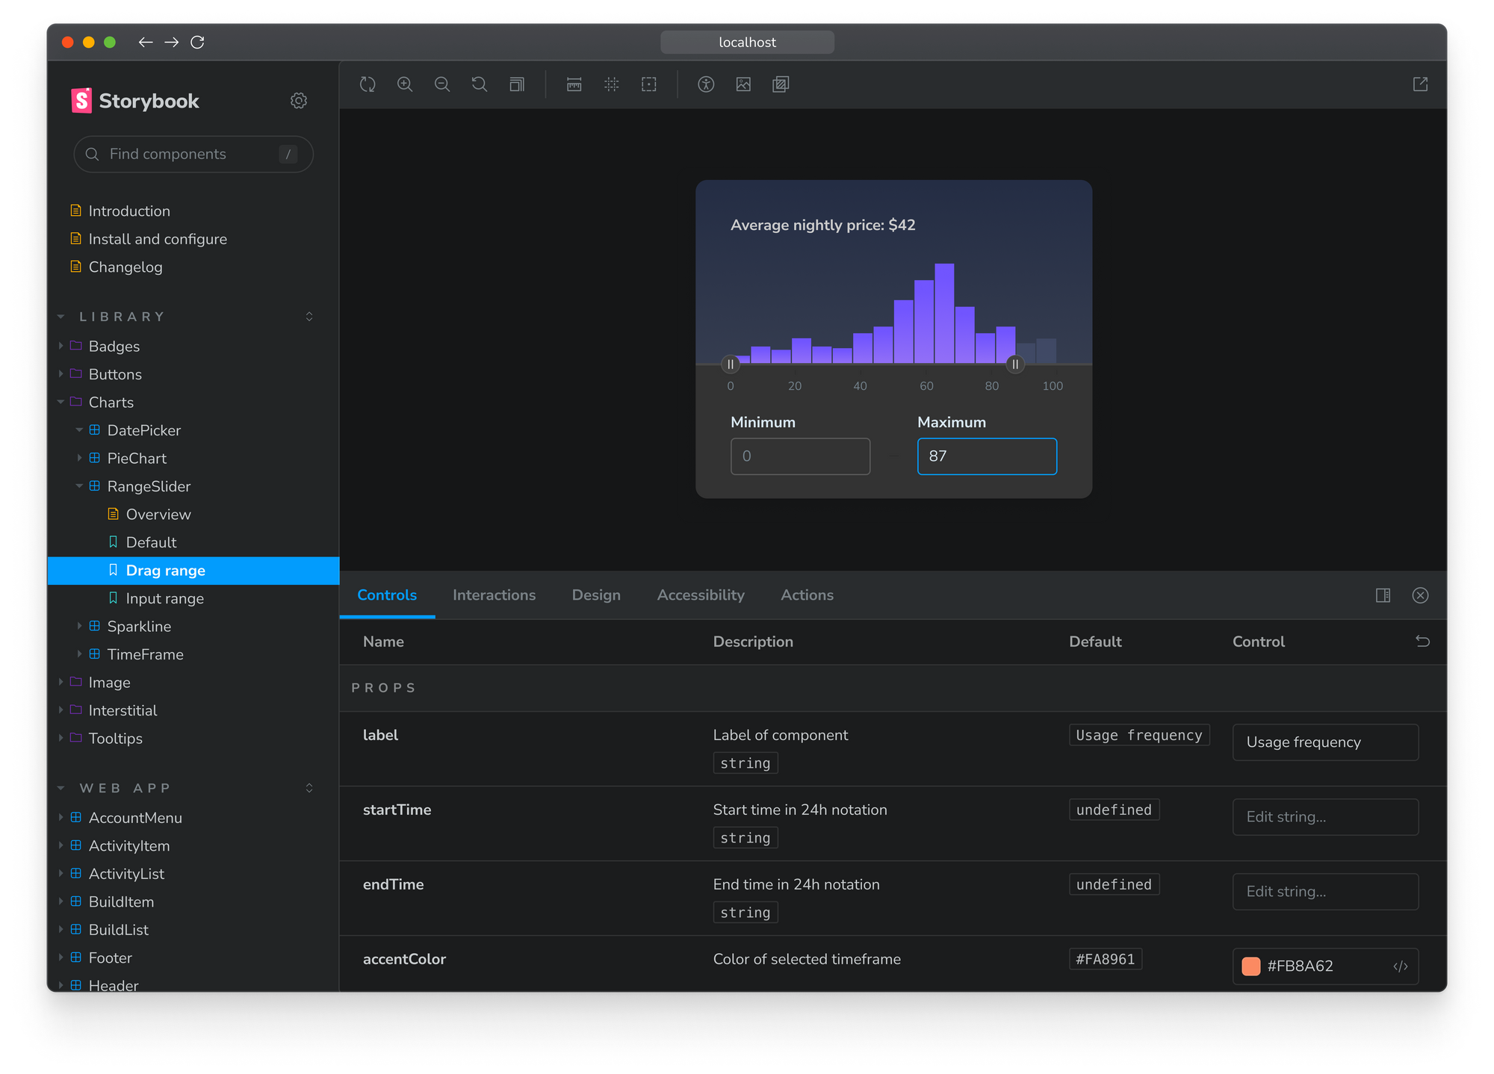
Task: Reset zoom with the toolbar icon
Action: coord(480,84)
